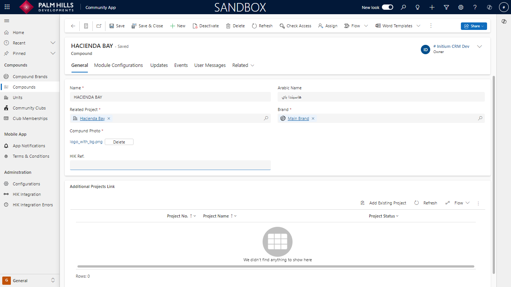Image resolution: width=511 pixels, height=287 pixels.
Task: Select the General tab
Action: [x=79, y=65]
